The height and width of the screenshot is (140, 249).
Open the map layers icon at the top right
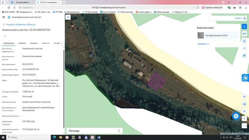pyautogui.click(x=244, y=27)
